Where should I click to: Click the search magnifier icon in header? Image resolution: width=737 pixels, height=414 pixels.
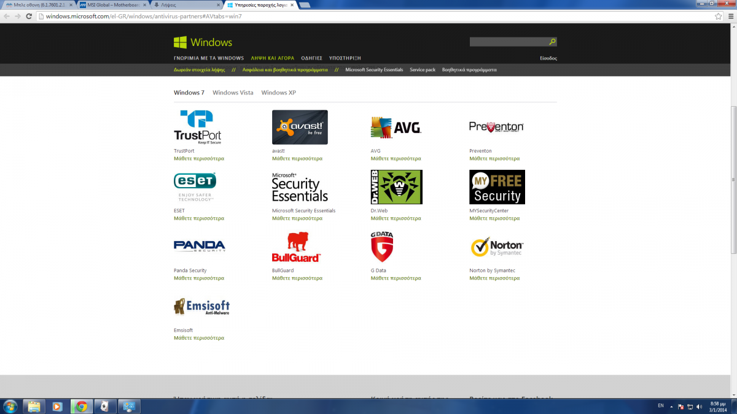coord(552,42)
